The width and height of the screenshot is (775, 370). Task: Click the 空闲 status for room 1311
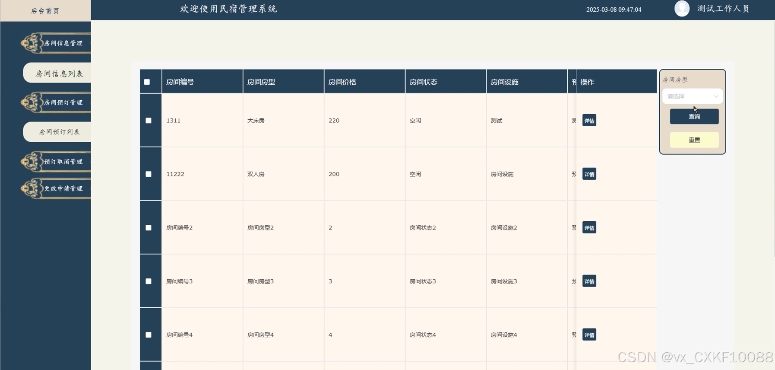click(415, 121)
